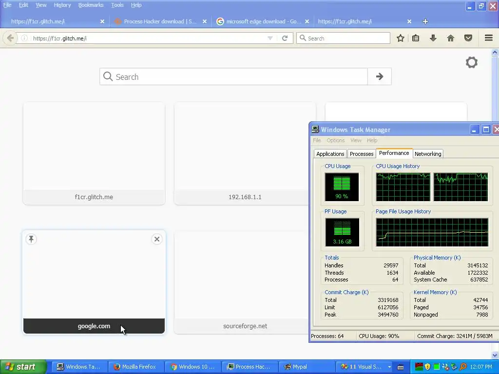The height and width of the screenshot is (374, 499).
Task: Open the green CPU meter tray icon
Action: click(437, 367)
